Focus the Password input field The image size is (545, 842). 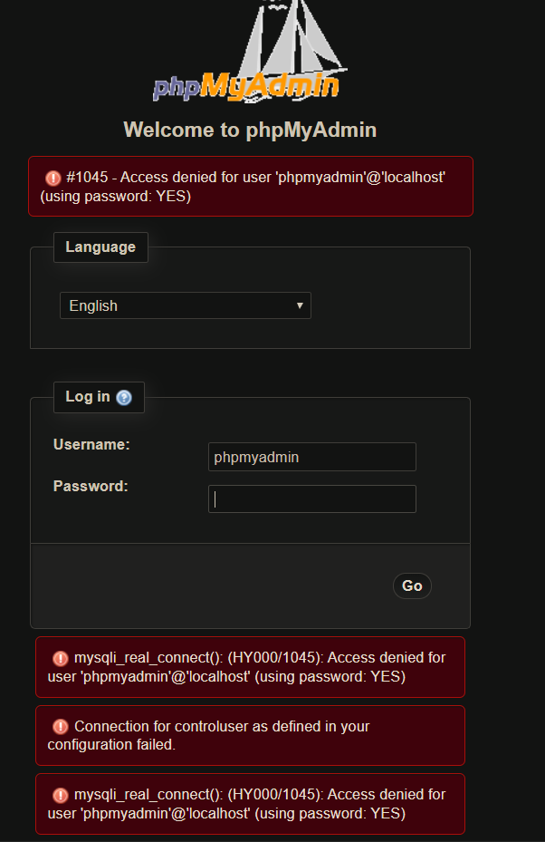coord(311,498)
